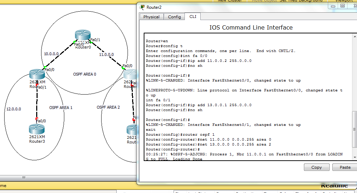Click the IOS Command Line Interface heading

(251, 27)
